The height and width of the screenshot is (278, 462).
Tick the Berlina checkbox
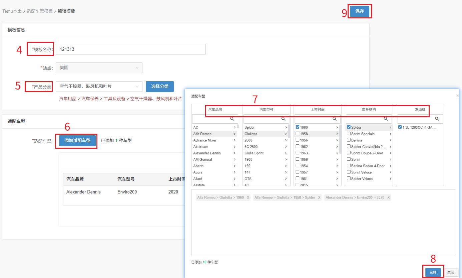pos(349,140)
